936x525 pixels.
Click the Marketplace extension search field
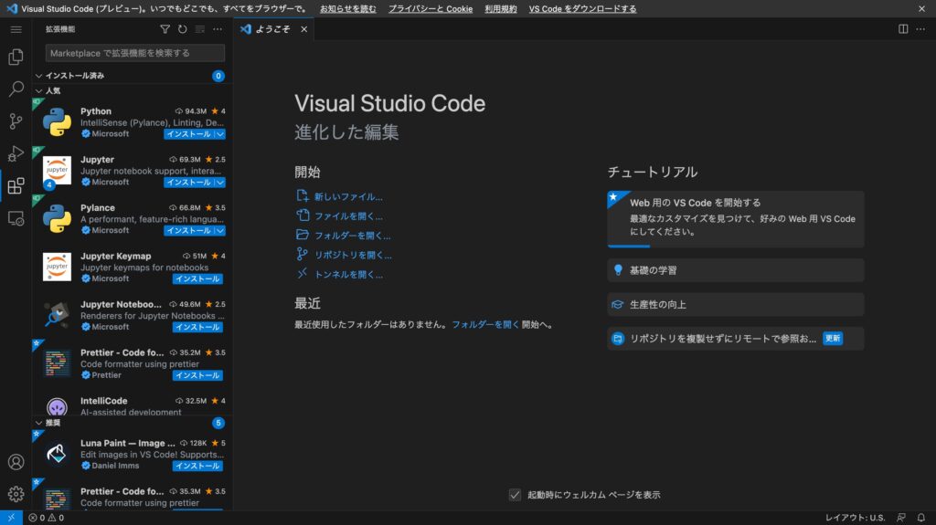135,53
